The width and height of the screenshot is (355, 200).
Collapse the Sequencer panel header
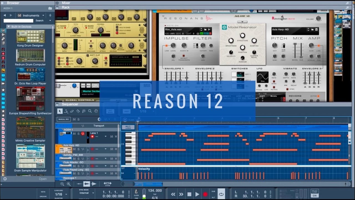(x=57, y=104)
